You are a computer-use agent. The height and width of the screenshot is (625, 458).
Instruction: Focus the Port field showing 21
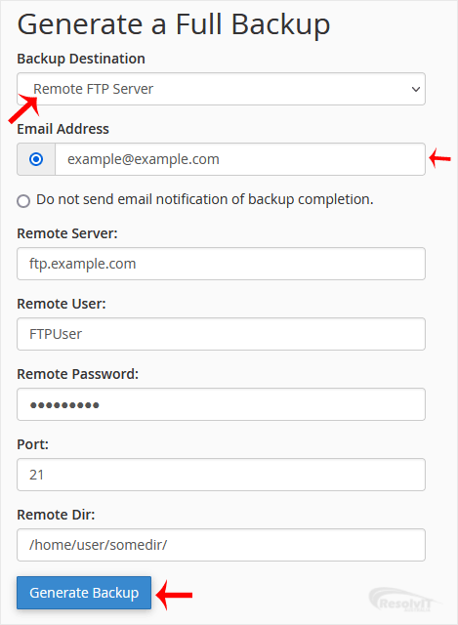[x=221, y=475]
